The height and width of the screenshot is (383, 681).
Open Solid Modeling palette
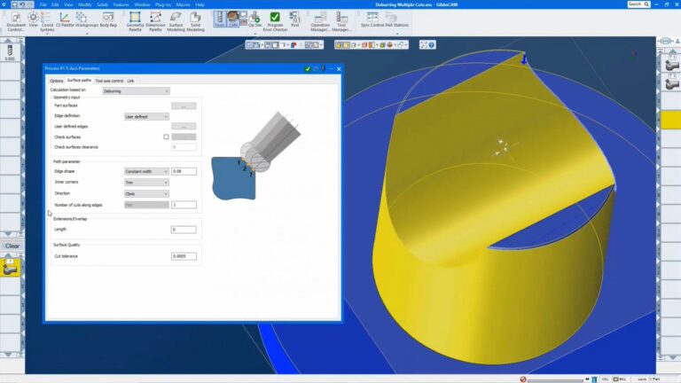[195, 21]
